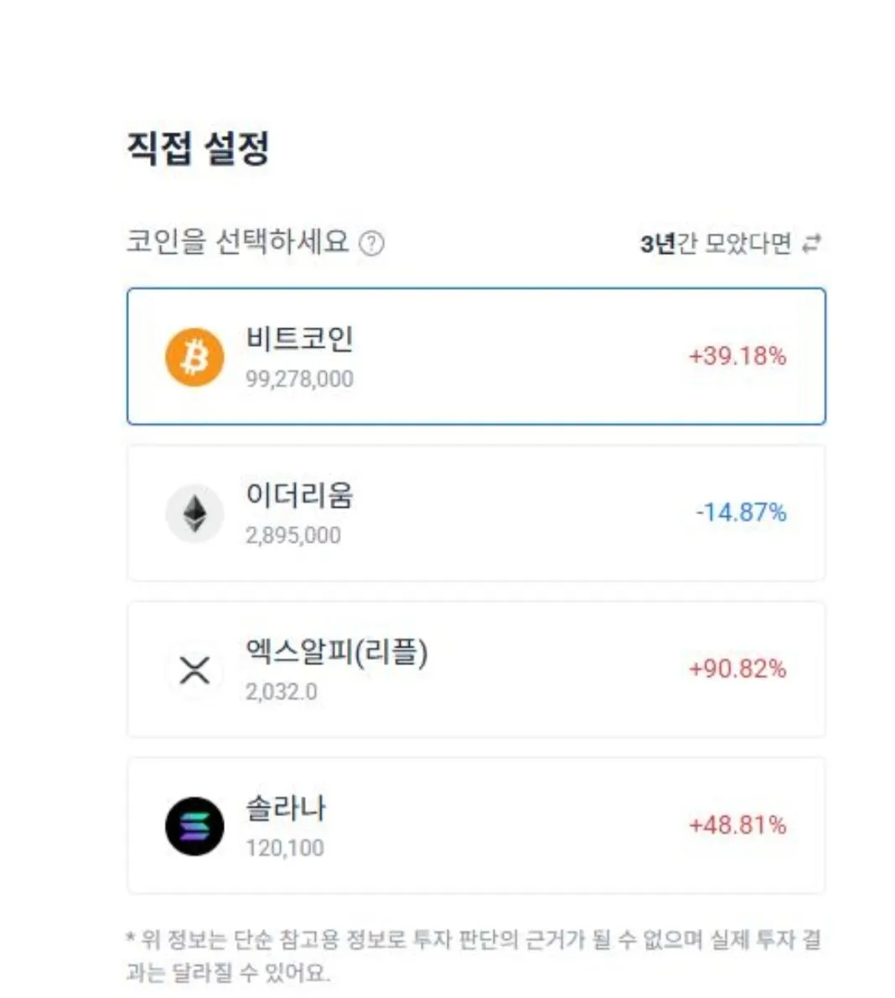The width and height of the screenshot is (895, 998).
Task: Click Bitcoin's +39.18% return figure
Action: (x=737, y=356)
